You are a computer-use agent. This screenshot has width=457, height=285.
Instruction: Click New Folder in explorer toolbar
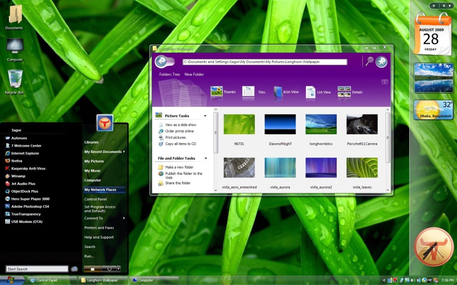pyautogui.click(x=194, y=74)
